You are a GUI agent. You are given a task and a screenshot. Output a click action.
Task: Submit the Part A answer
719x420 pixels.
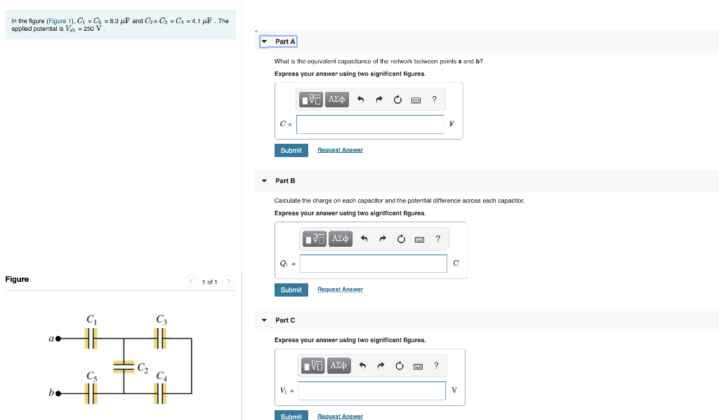click(x=291, y=150)
